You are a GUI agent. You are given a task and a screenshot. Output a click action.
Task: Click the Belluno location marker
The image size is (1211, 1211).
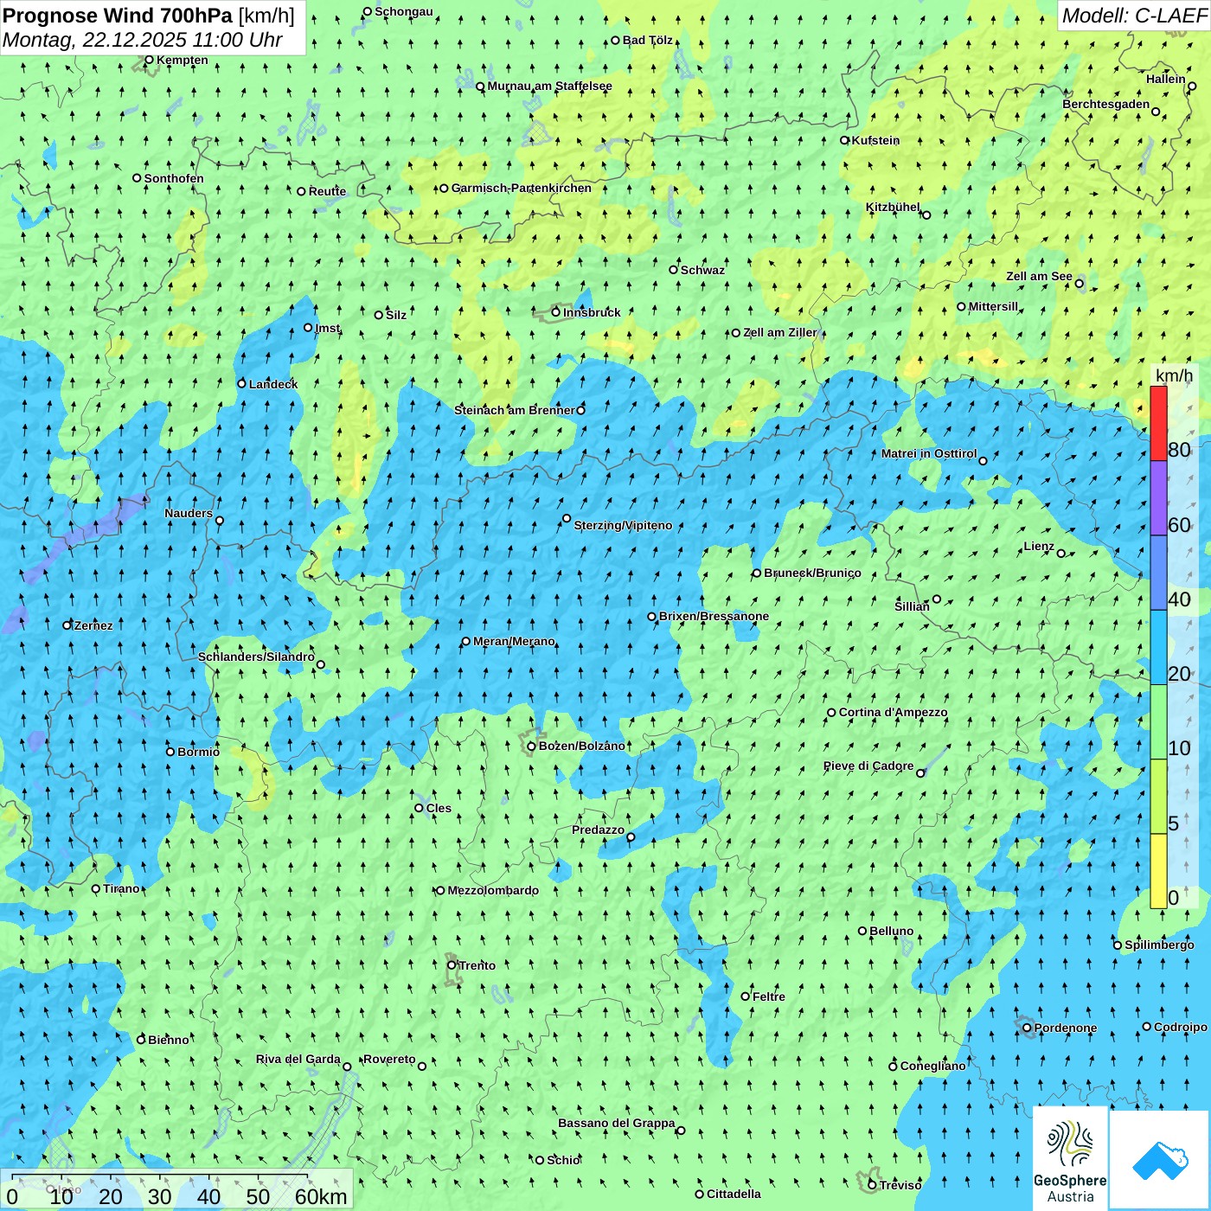(x=862, y=931)
